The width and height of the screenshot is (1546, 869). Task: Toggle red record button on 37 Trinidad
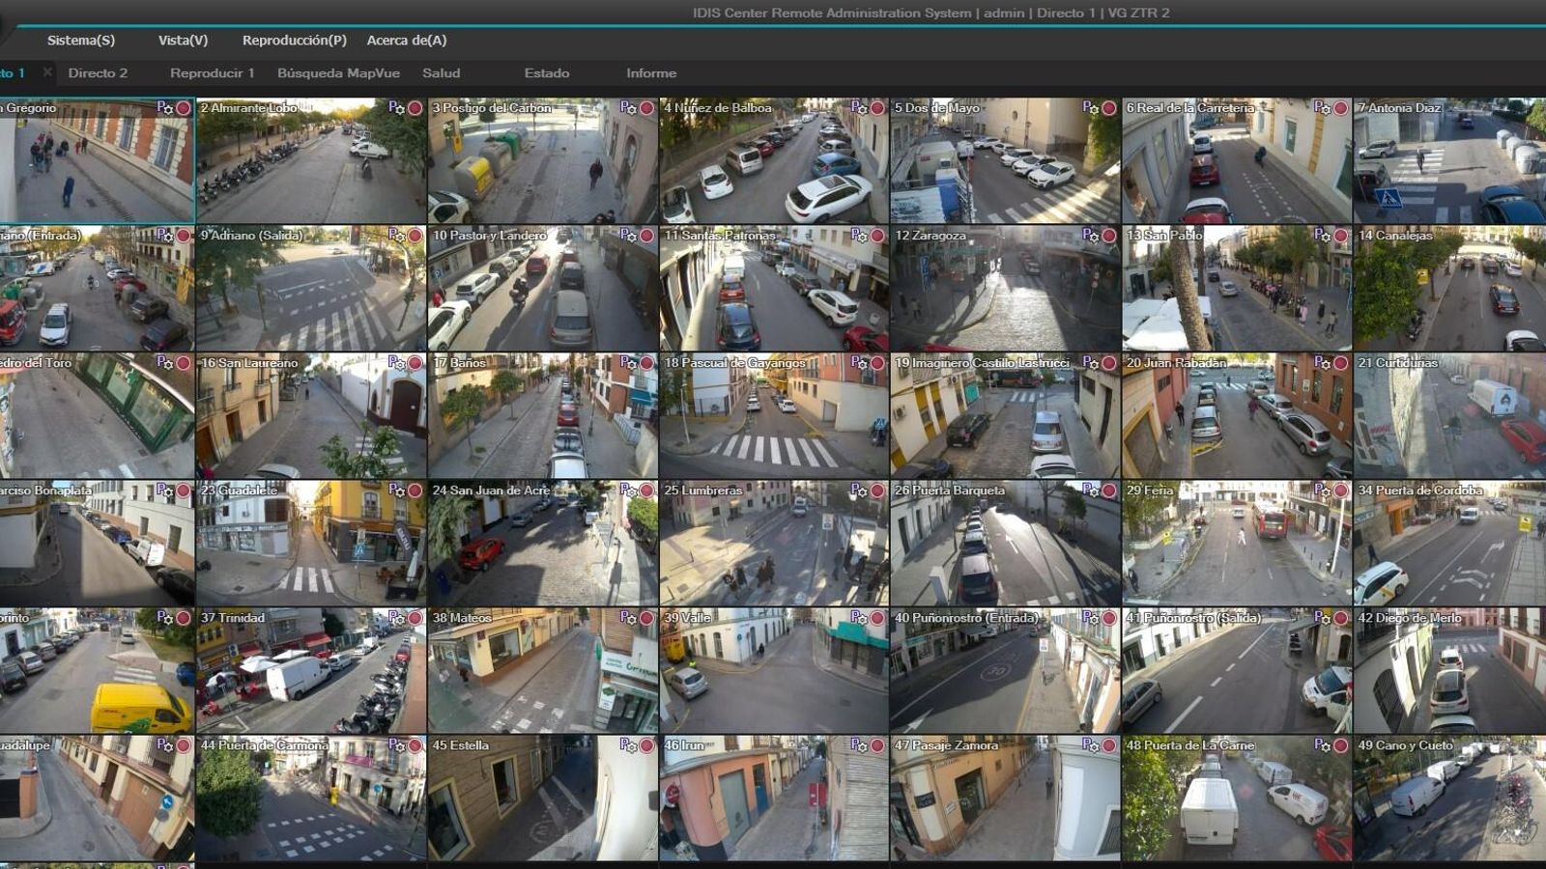(415, 618)
